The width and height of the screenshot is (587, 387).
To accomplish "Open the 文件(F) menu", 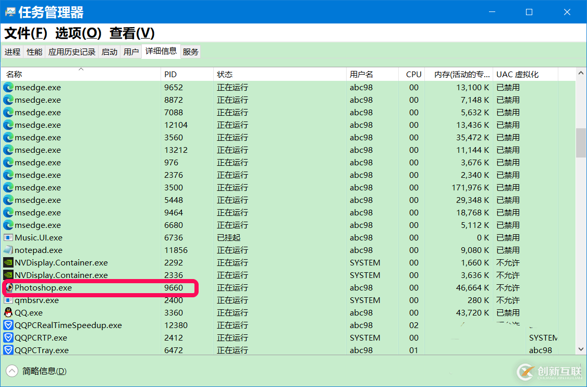I will (x=26, y=33).
